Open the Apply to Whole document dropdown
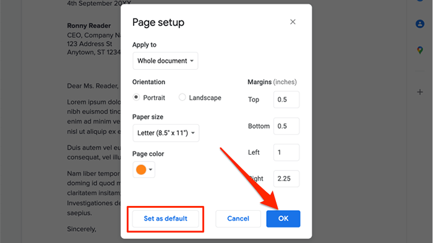This screenshot has width=433, height=243. [165, 61]
